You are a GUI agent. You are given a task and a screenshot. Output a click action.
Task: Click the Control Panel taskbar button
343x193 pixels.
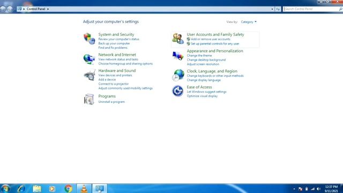pos(100,188)
